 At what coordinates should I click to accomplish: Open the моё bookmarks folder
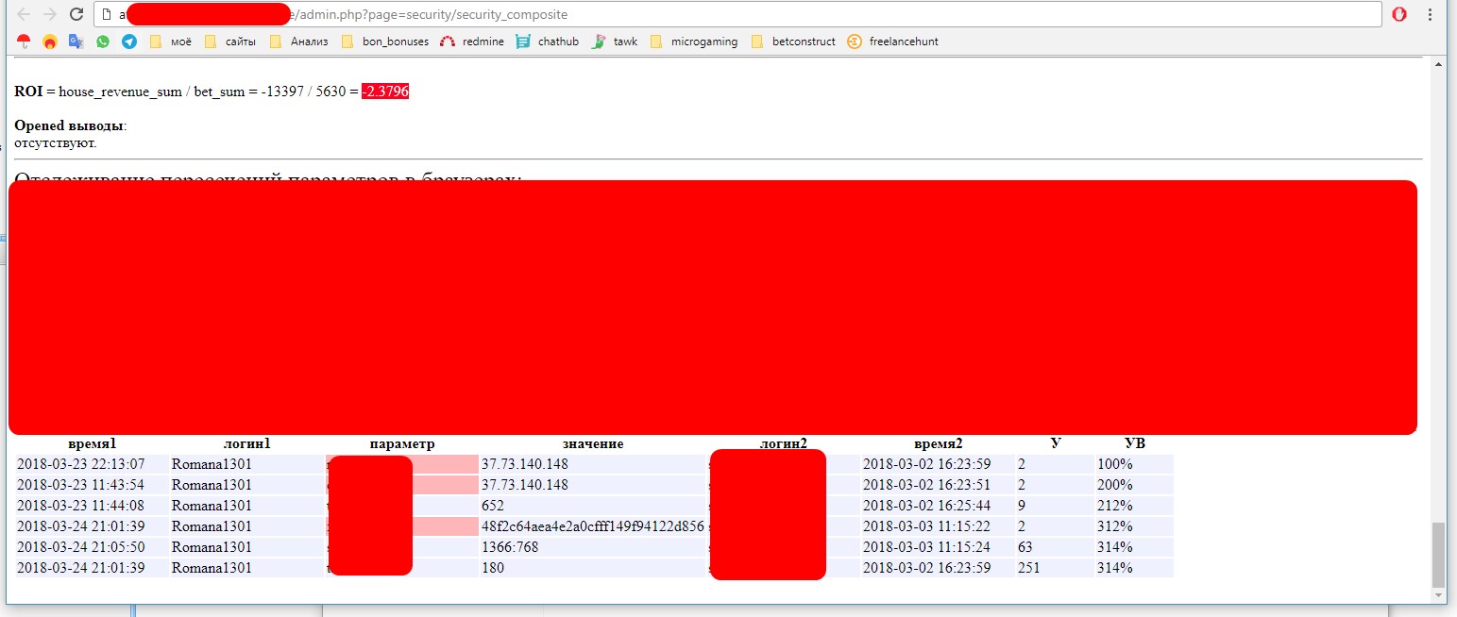click(x=171, y=42)
